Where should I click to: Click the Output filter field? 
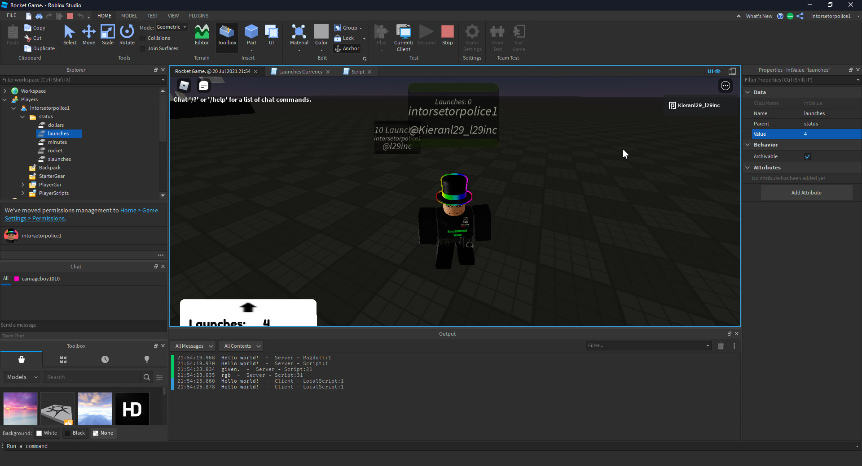[648, 346]
